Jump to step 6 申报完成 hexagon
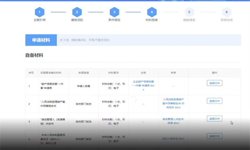 [227, 12]
